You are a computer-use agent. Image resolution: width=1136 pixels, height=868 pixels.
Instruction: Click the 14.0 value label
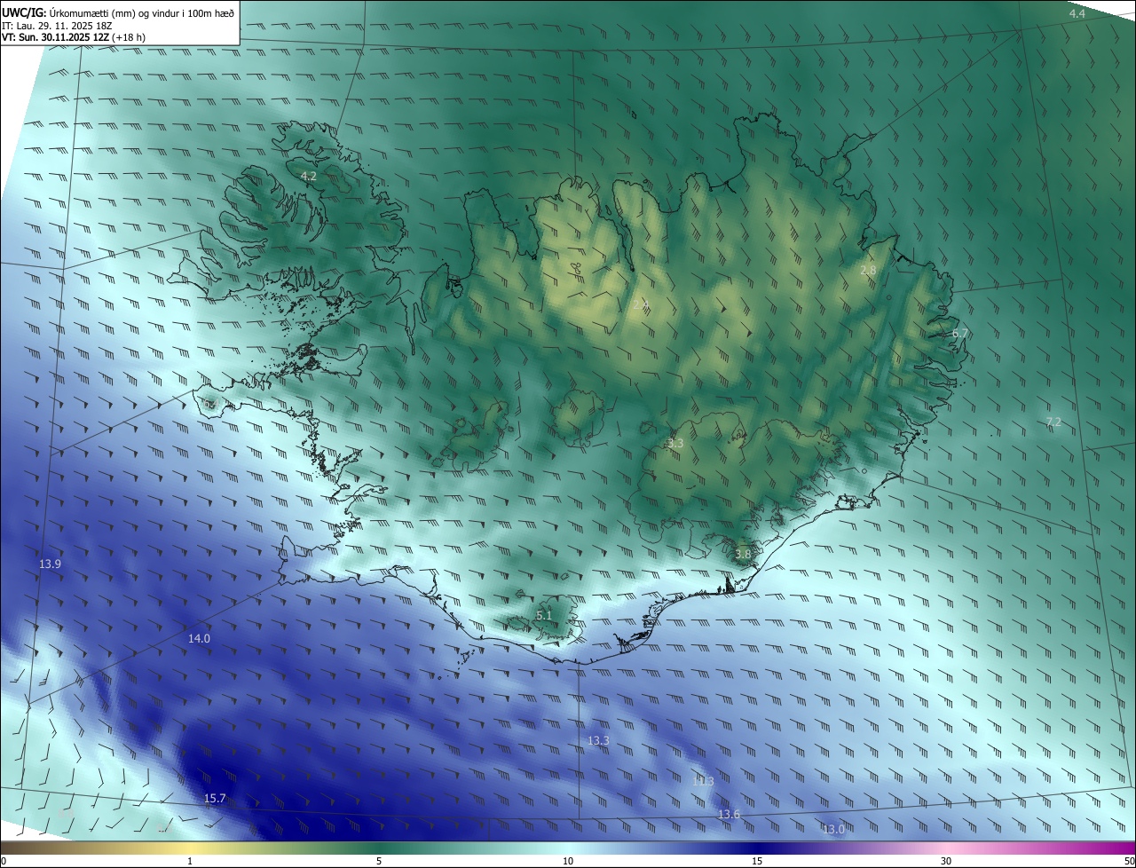[199, 638]
